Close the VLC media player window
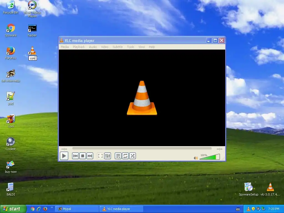The height and width of the screenshot is (213, 284). point(222,40)
